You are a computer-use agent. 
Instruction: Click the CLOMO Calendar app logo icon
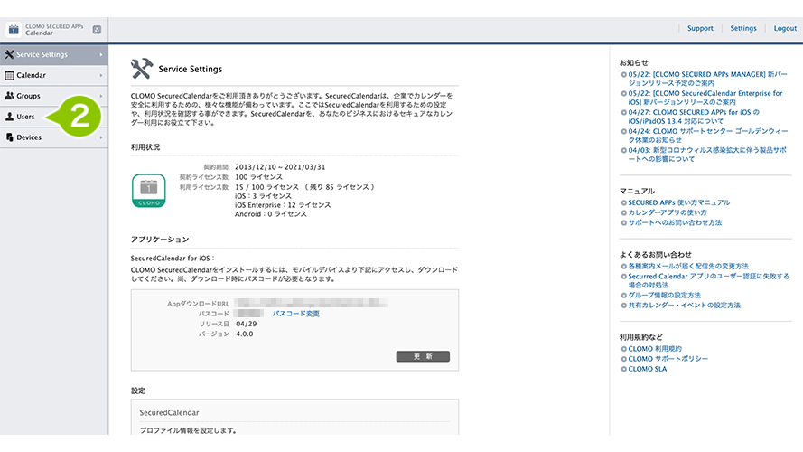point(14,30)
